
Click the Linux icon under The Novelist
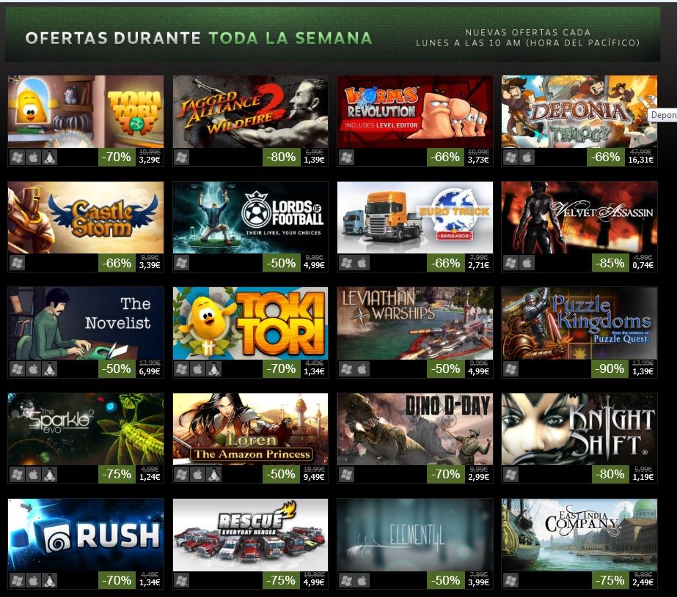50,369
